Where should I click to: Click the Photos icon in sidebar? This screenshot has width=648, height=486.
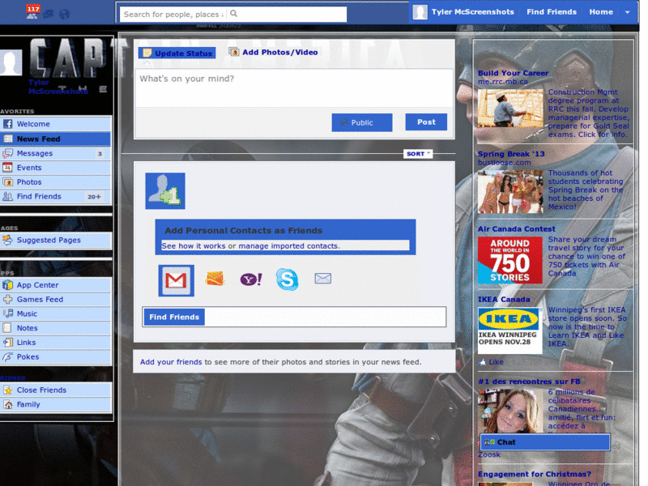pos(7,181)
